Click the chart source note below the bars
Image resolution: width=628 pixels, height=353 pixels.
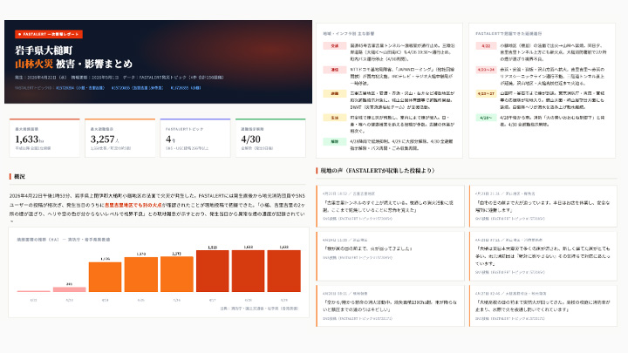pyautogui.click(x=259, y=309)
